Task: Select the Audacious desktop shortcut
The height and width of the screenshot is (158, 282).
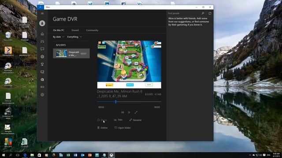Action: 8,113
